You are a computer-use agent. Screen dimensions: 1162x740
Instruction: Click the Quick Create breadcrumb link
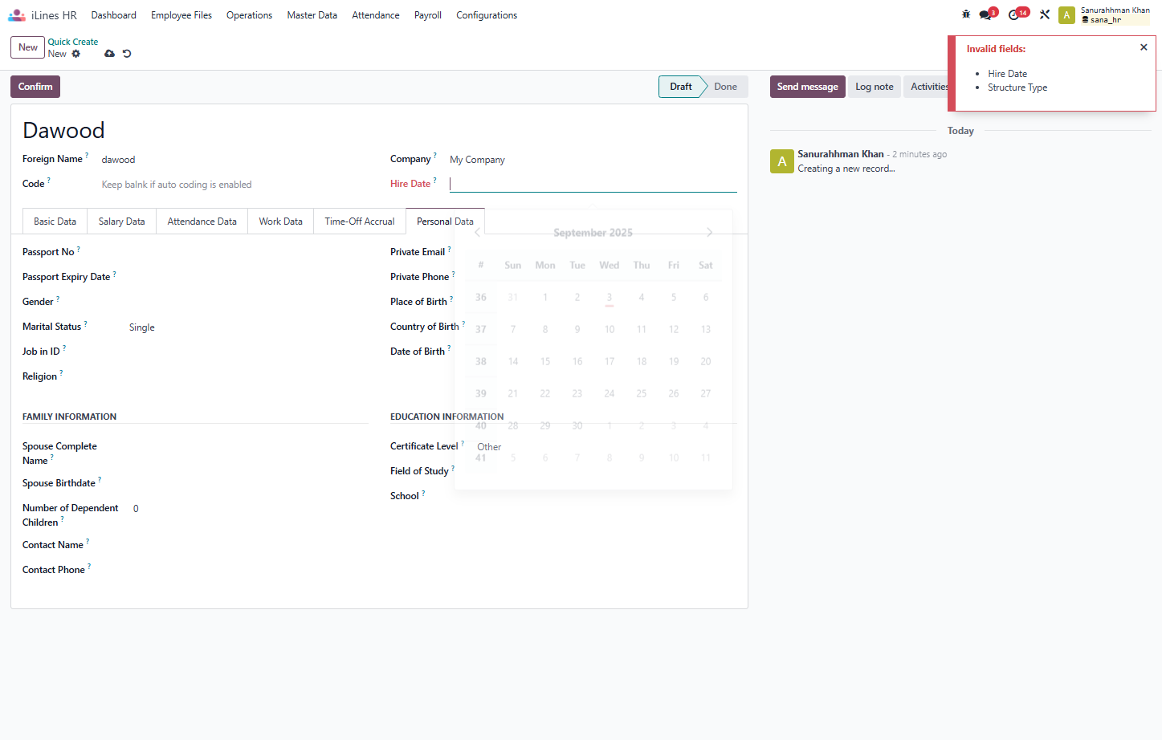coord(73,42)
